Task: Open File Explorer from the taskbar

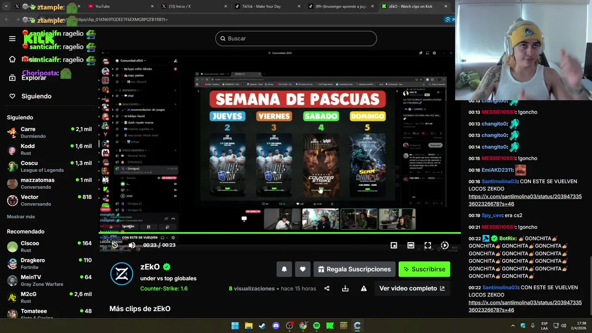Action: [x=248, y=326]
